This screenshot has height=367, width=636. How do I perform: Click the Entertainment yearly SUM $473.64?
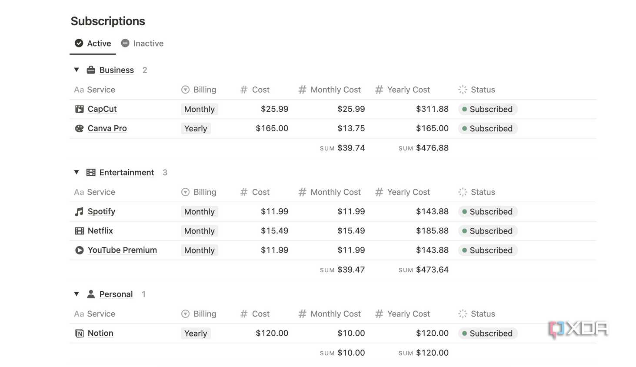pos(423,270)
